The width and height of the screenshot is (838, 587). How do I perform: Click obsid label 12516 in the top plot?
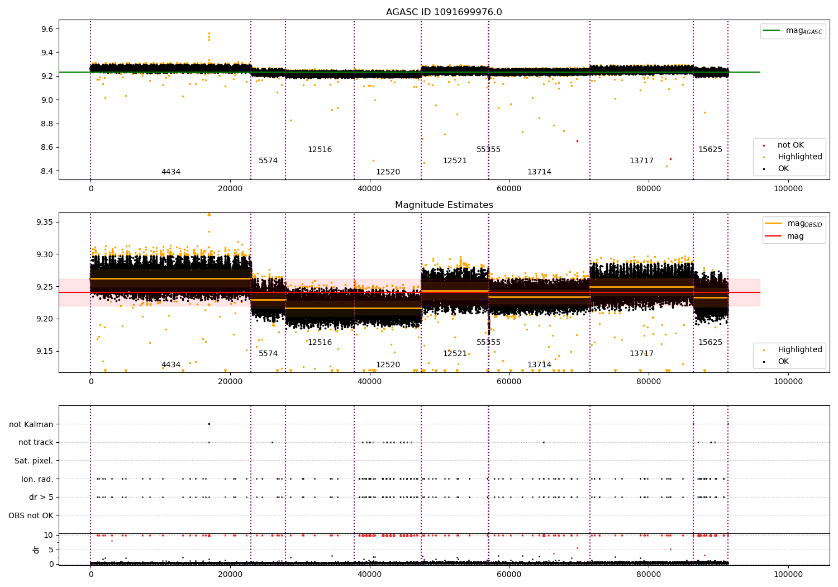point(320,150)
